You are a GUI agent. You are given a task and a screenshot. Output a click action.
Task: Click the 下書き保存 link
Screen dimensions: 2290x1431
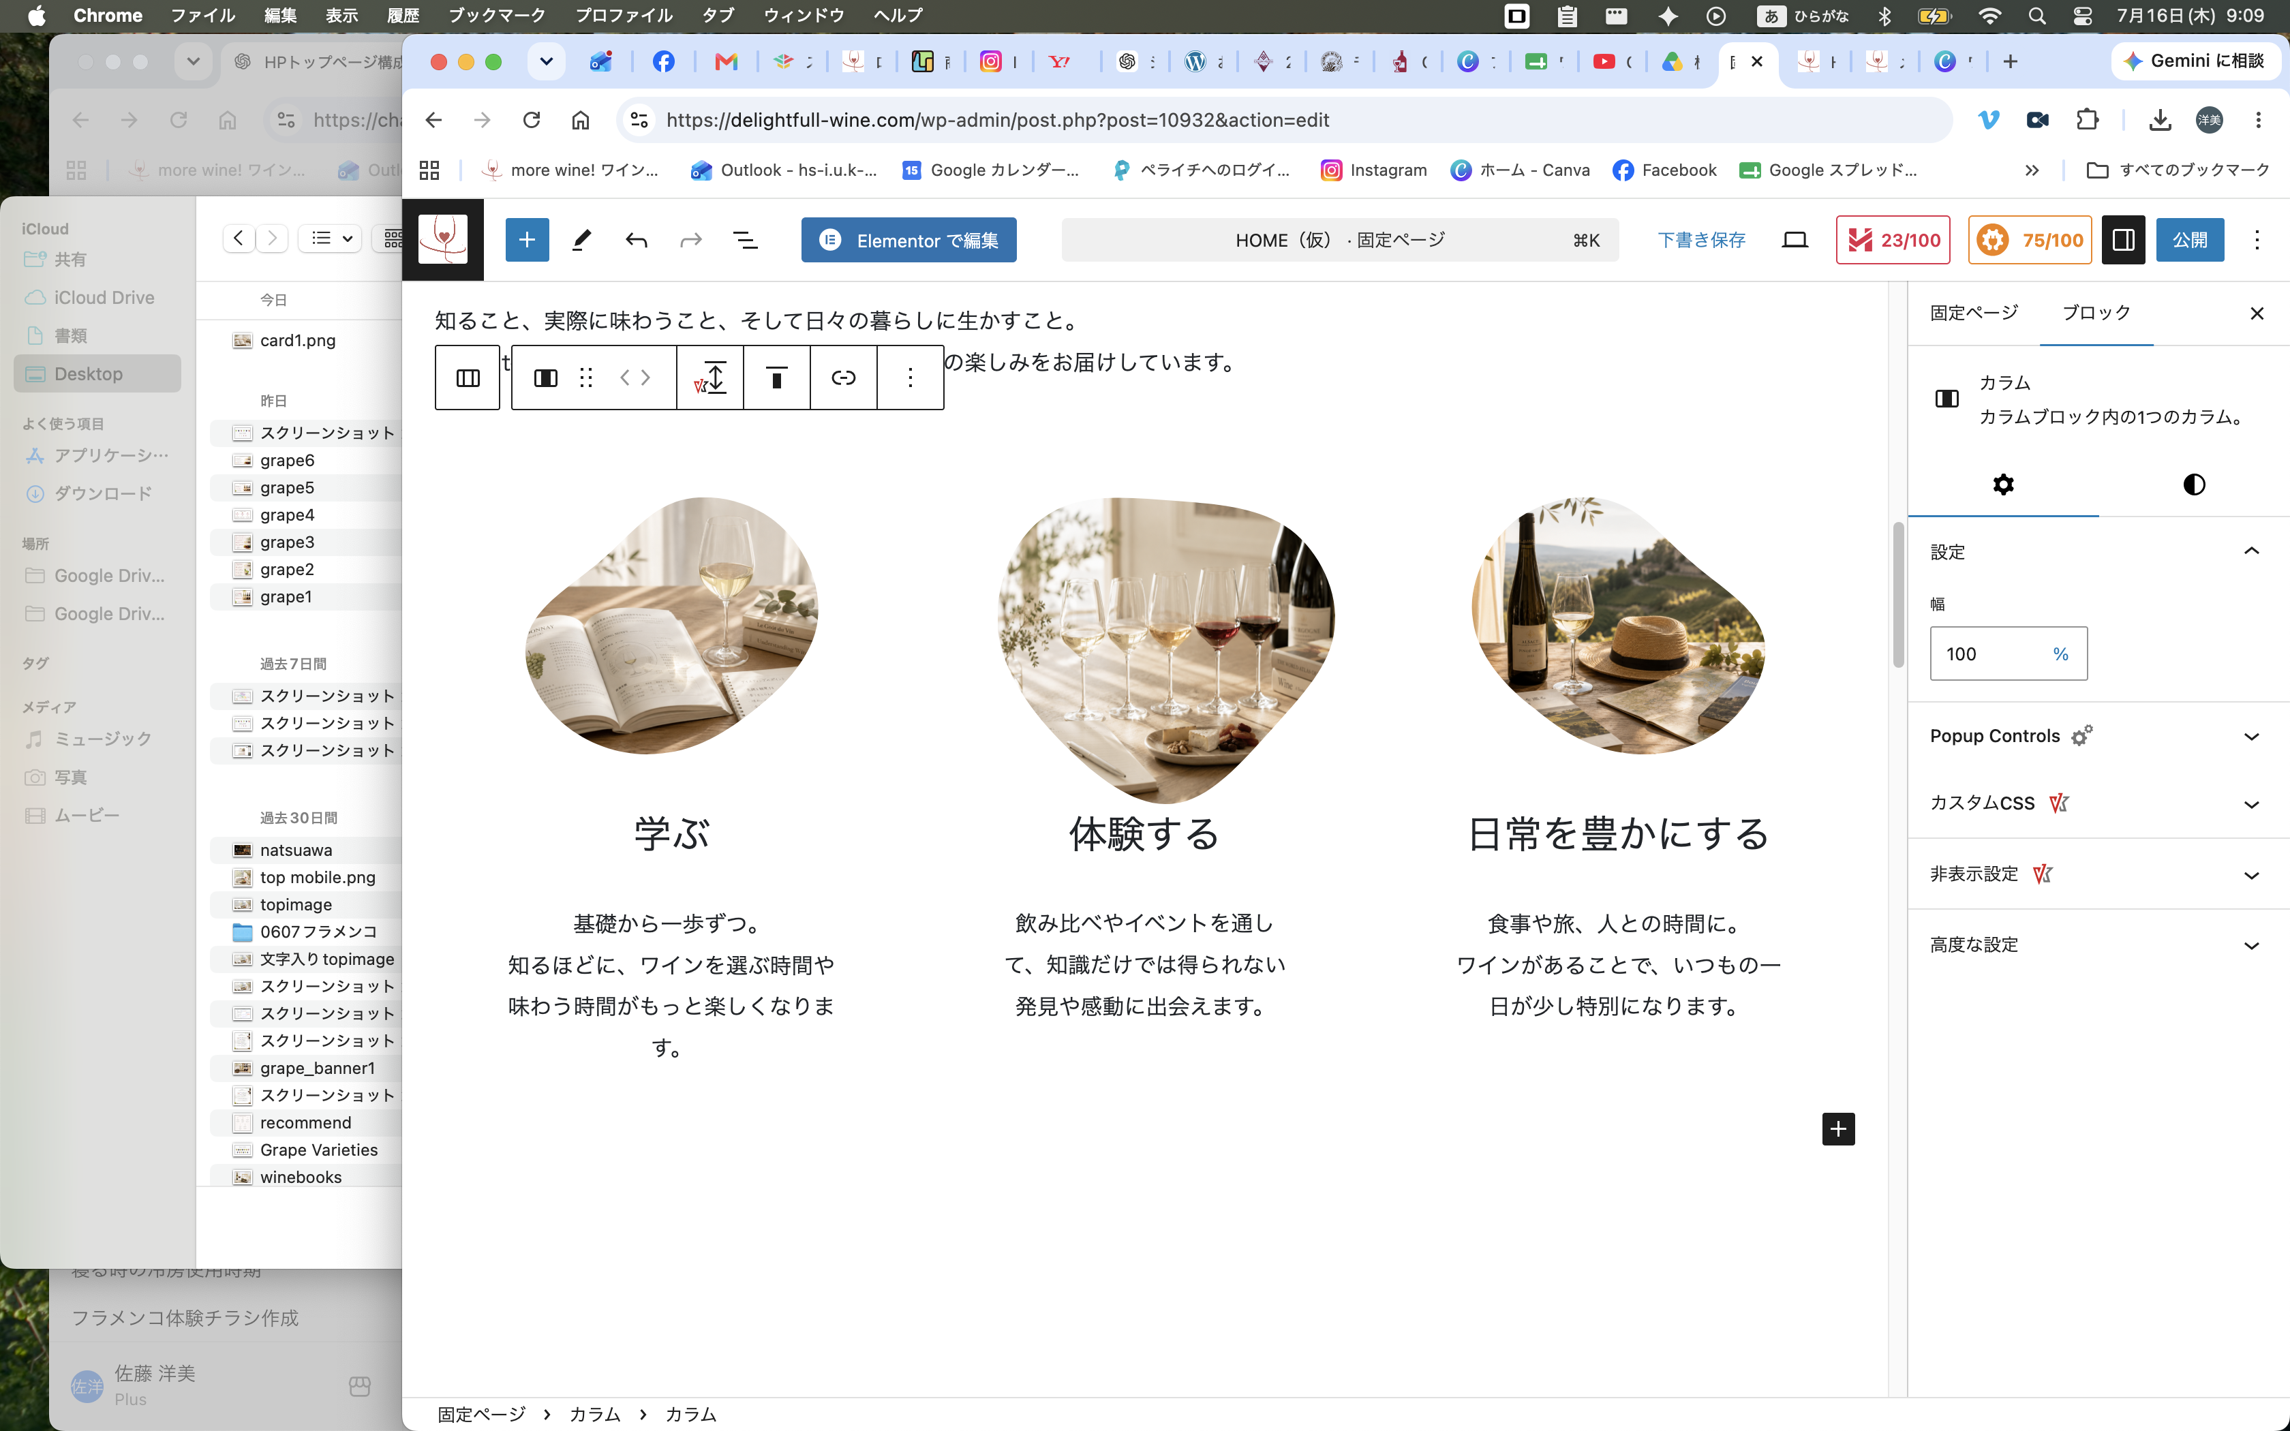[x=1701, y=241]
